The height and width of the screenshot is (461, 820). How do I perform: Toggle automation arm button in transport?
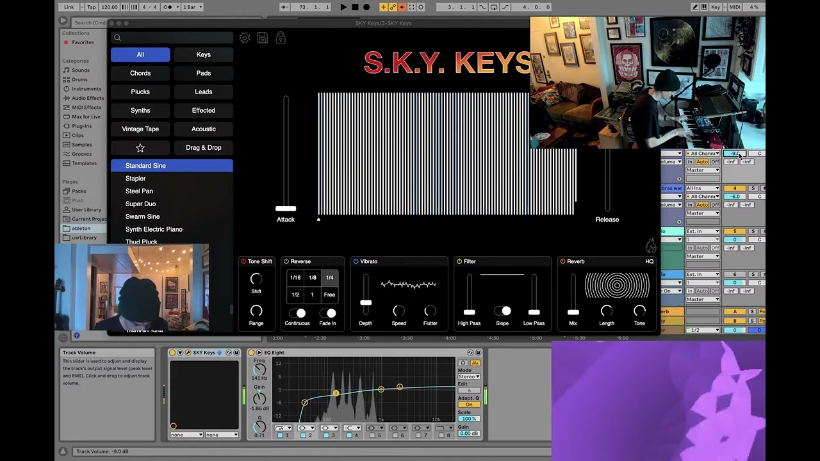click(x=393, y=7)
